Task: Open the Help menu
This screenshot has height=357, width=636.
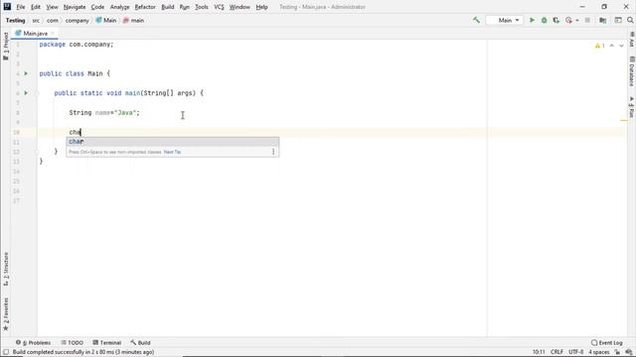Action: [261, 7]
